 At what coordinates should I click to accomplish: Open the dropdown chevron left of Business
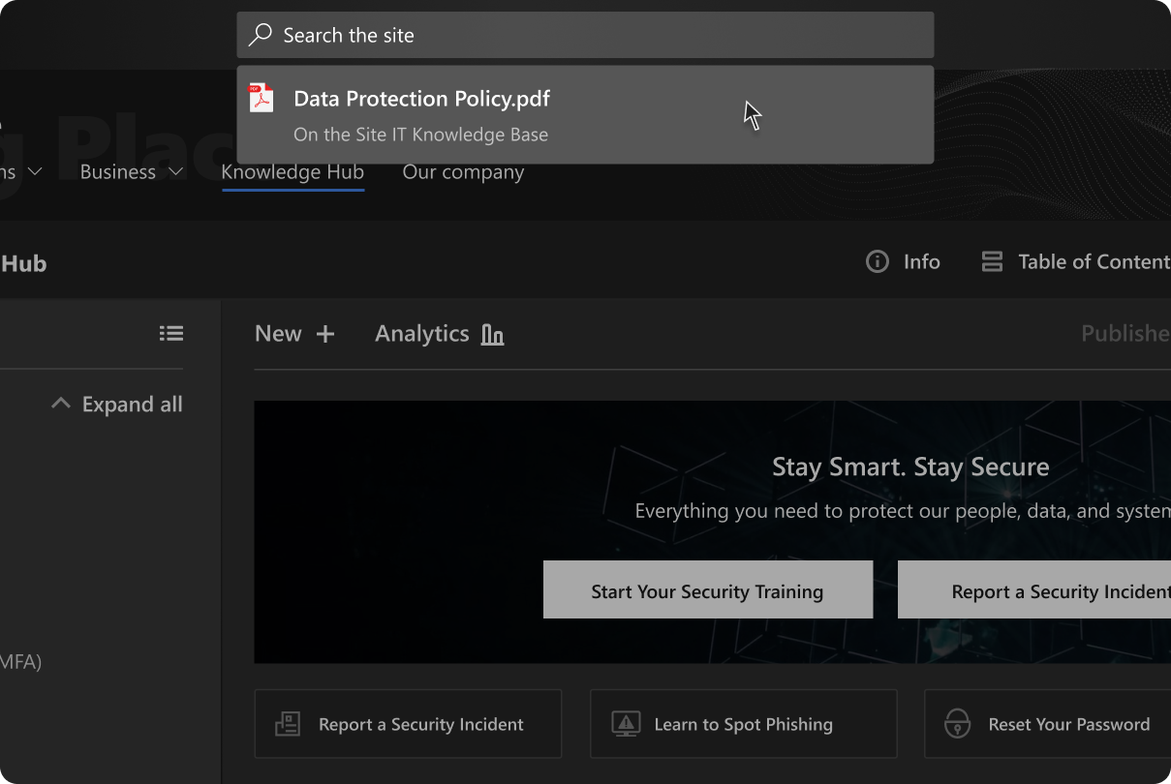35,172
